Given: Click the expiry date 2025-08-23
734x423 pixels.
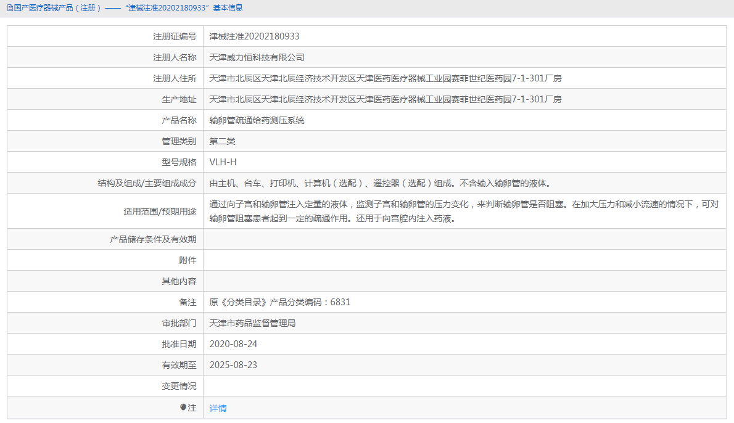Looking at the screenshot, I should tap(233, 365).
